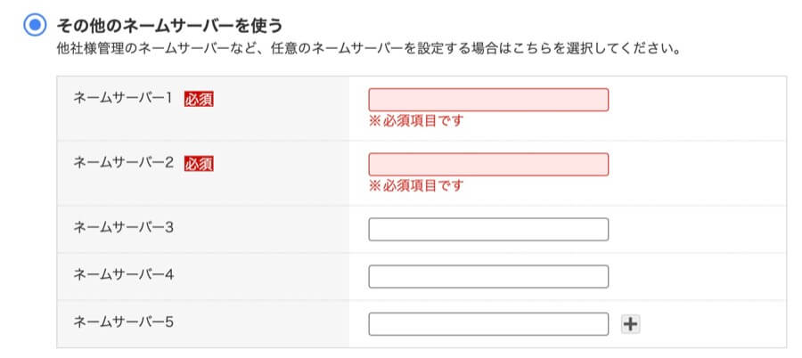
Task: Click the その他のネームサーバーを使う heading label
Action: [169, 24]
